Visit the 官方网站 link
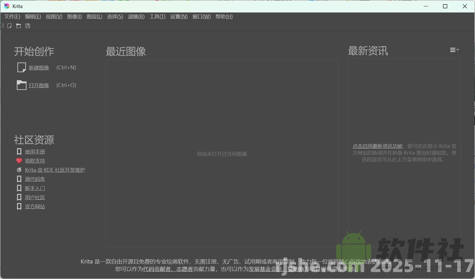 (35, 206)
